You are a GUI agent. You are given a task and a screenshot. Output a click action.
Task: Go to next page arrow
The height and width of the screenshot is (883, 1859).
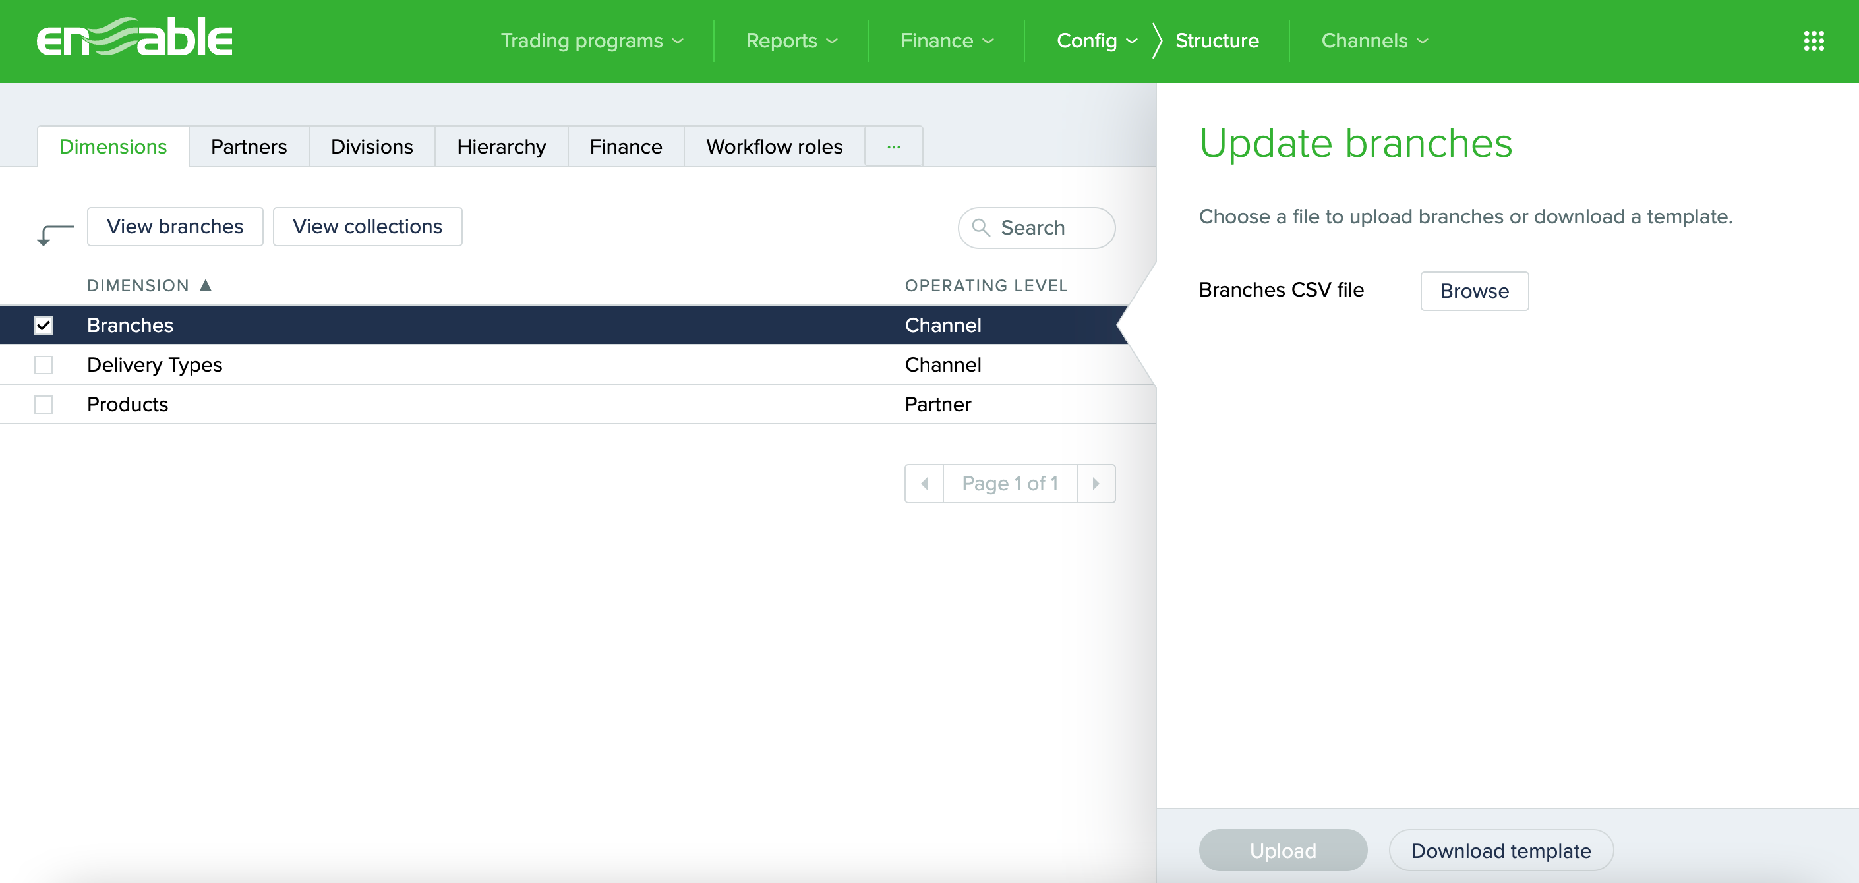1096,483
